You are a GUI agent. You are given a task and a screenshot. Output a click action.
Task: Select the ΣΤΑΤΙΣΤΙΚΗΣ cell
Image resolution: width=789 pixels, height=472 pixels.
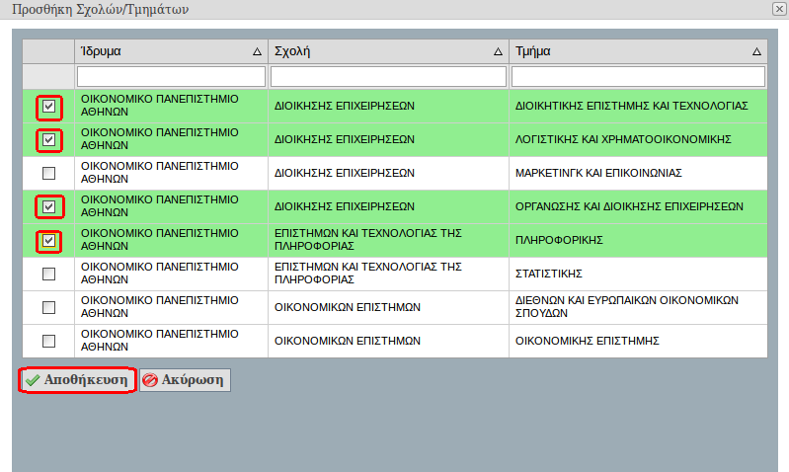coord(638,274)
